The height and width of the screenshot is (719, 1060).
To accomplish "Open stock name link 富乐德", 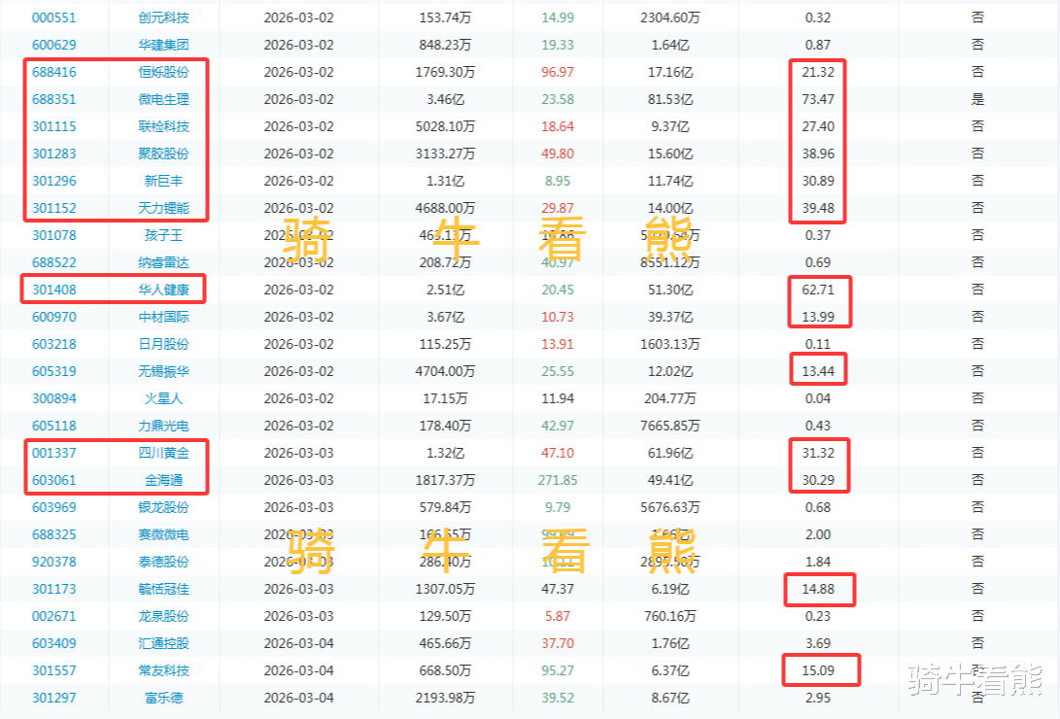I will click(163, 698).
